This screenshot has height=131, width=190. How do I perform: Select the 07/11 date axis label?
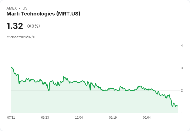(x=11, y=117)
